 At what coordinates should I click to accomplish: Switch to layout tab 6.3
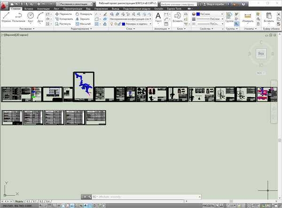(x=28, y=201)
